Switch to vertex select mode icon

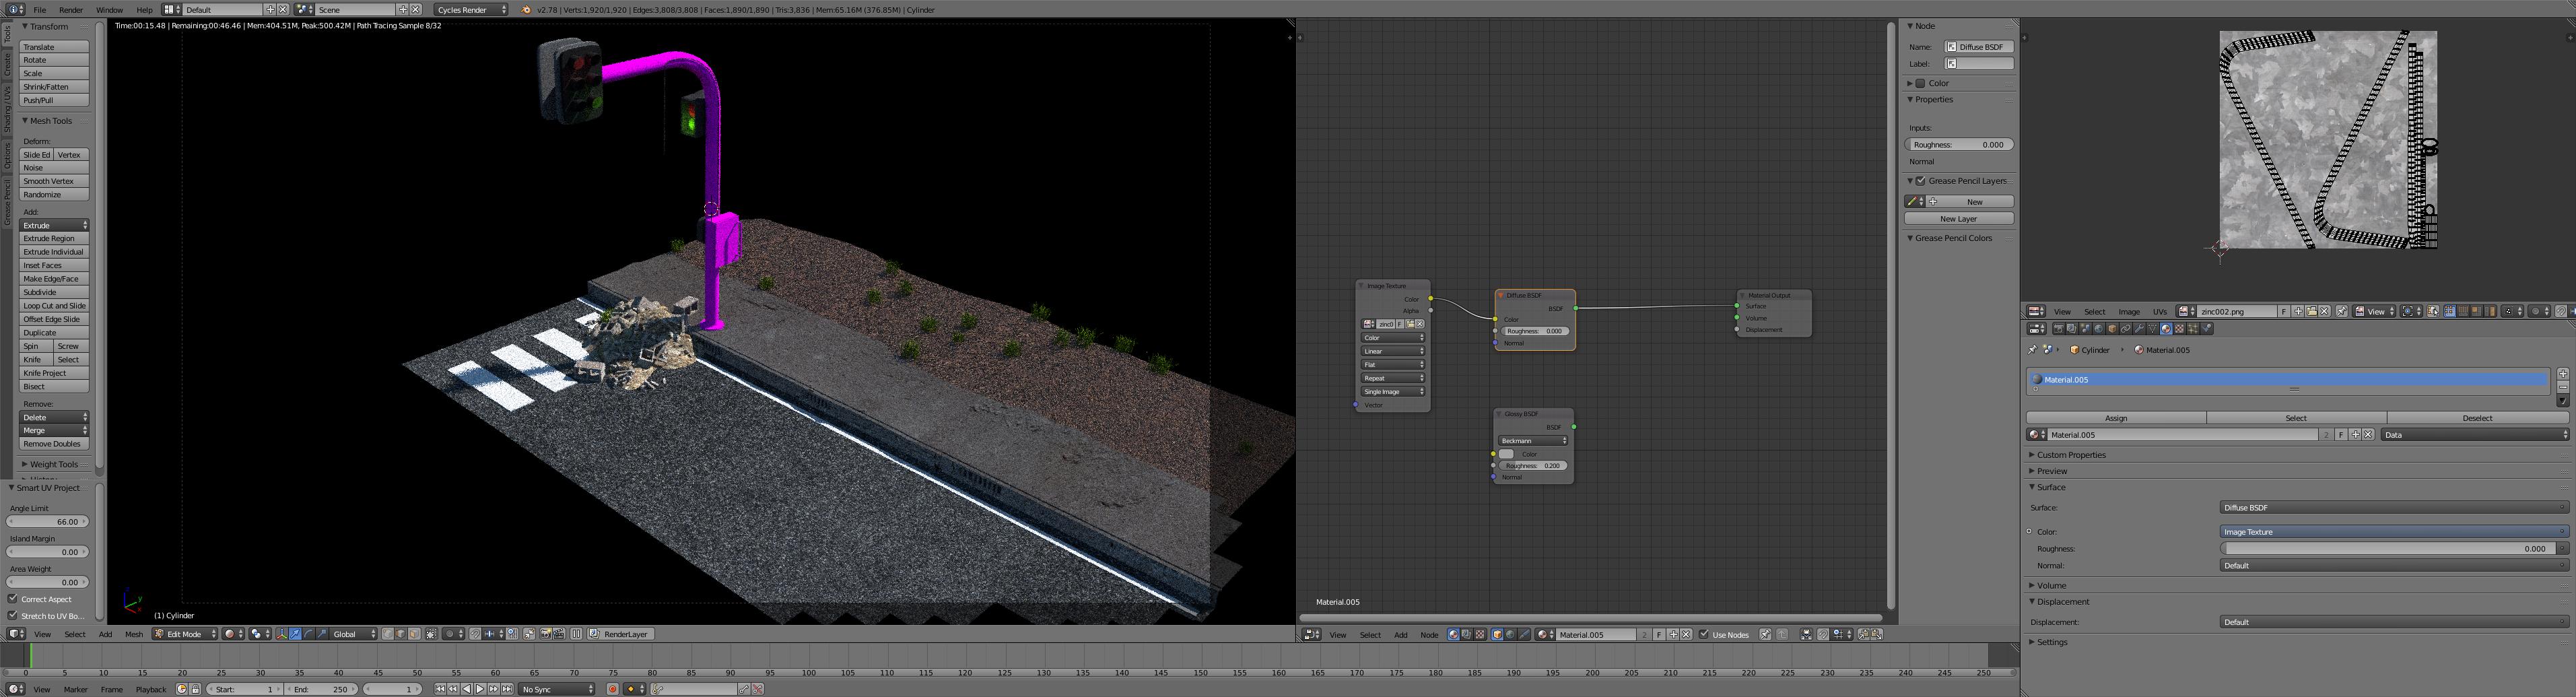coord(387,634)
